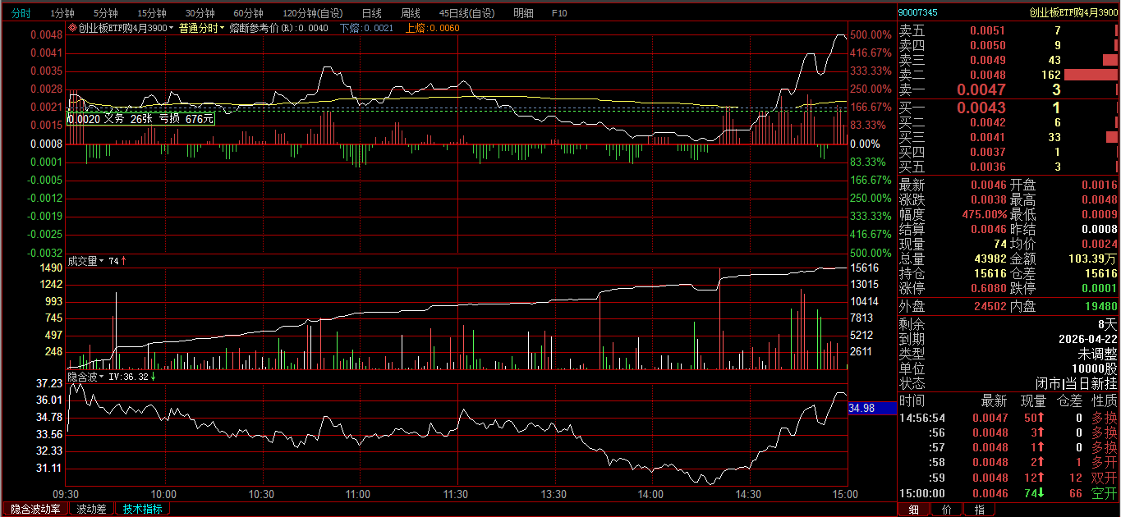
Task: Click the 卖二 price 0.0048
Action: (988, 75)
